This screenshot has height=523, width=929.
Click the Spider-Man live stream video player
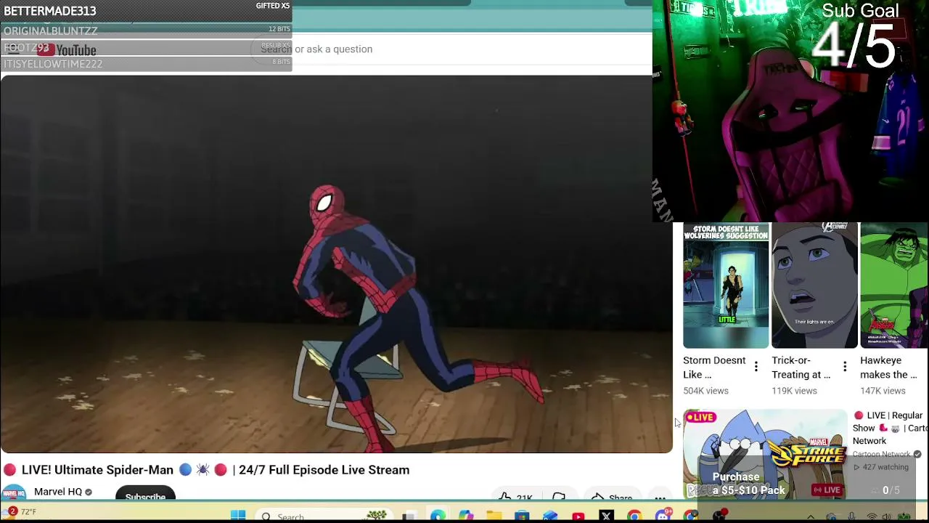tap(336, 264)
